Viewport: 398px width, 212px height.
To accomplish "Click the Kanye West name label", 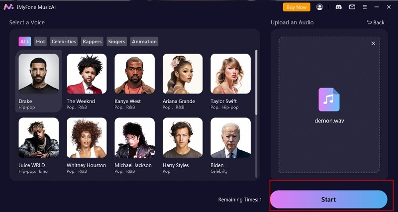I will pos(128,101).
